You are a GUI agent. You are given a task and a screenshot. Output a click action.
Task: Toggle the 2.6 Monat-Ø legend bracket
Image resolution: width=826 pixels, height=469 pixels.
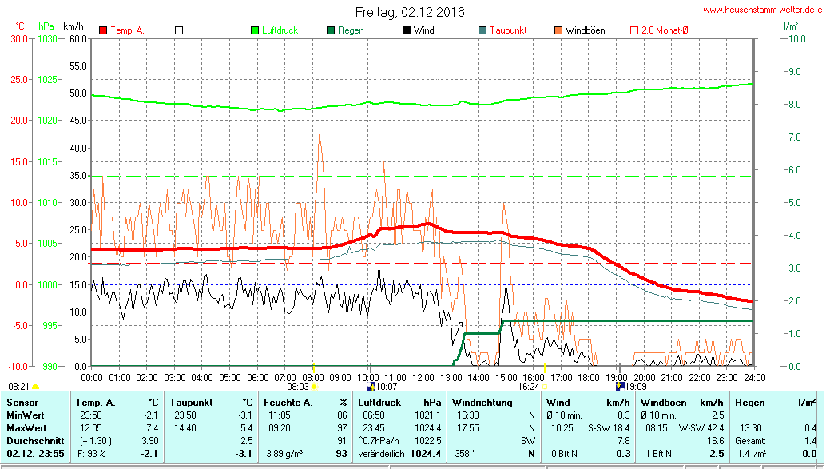[x=634, y=30]
